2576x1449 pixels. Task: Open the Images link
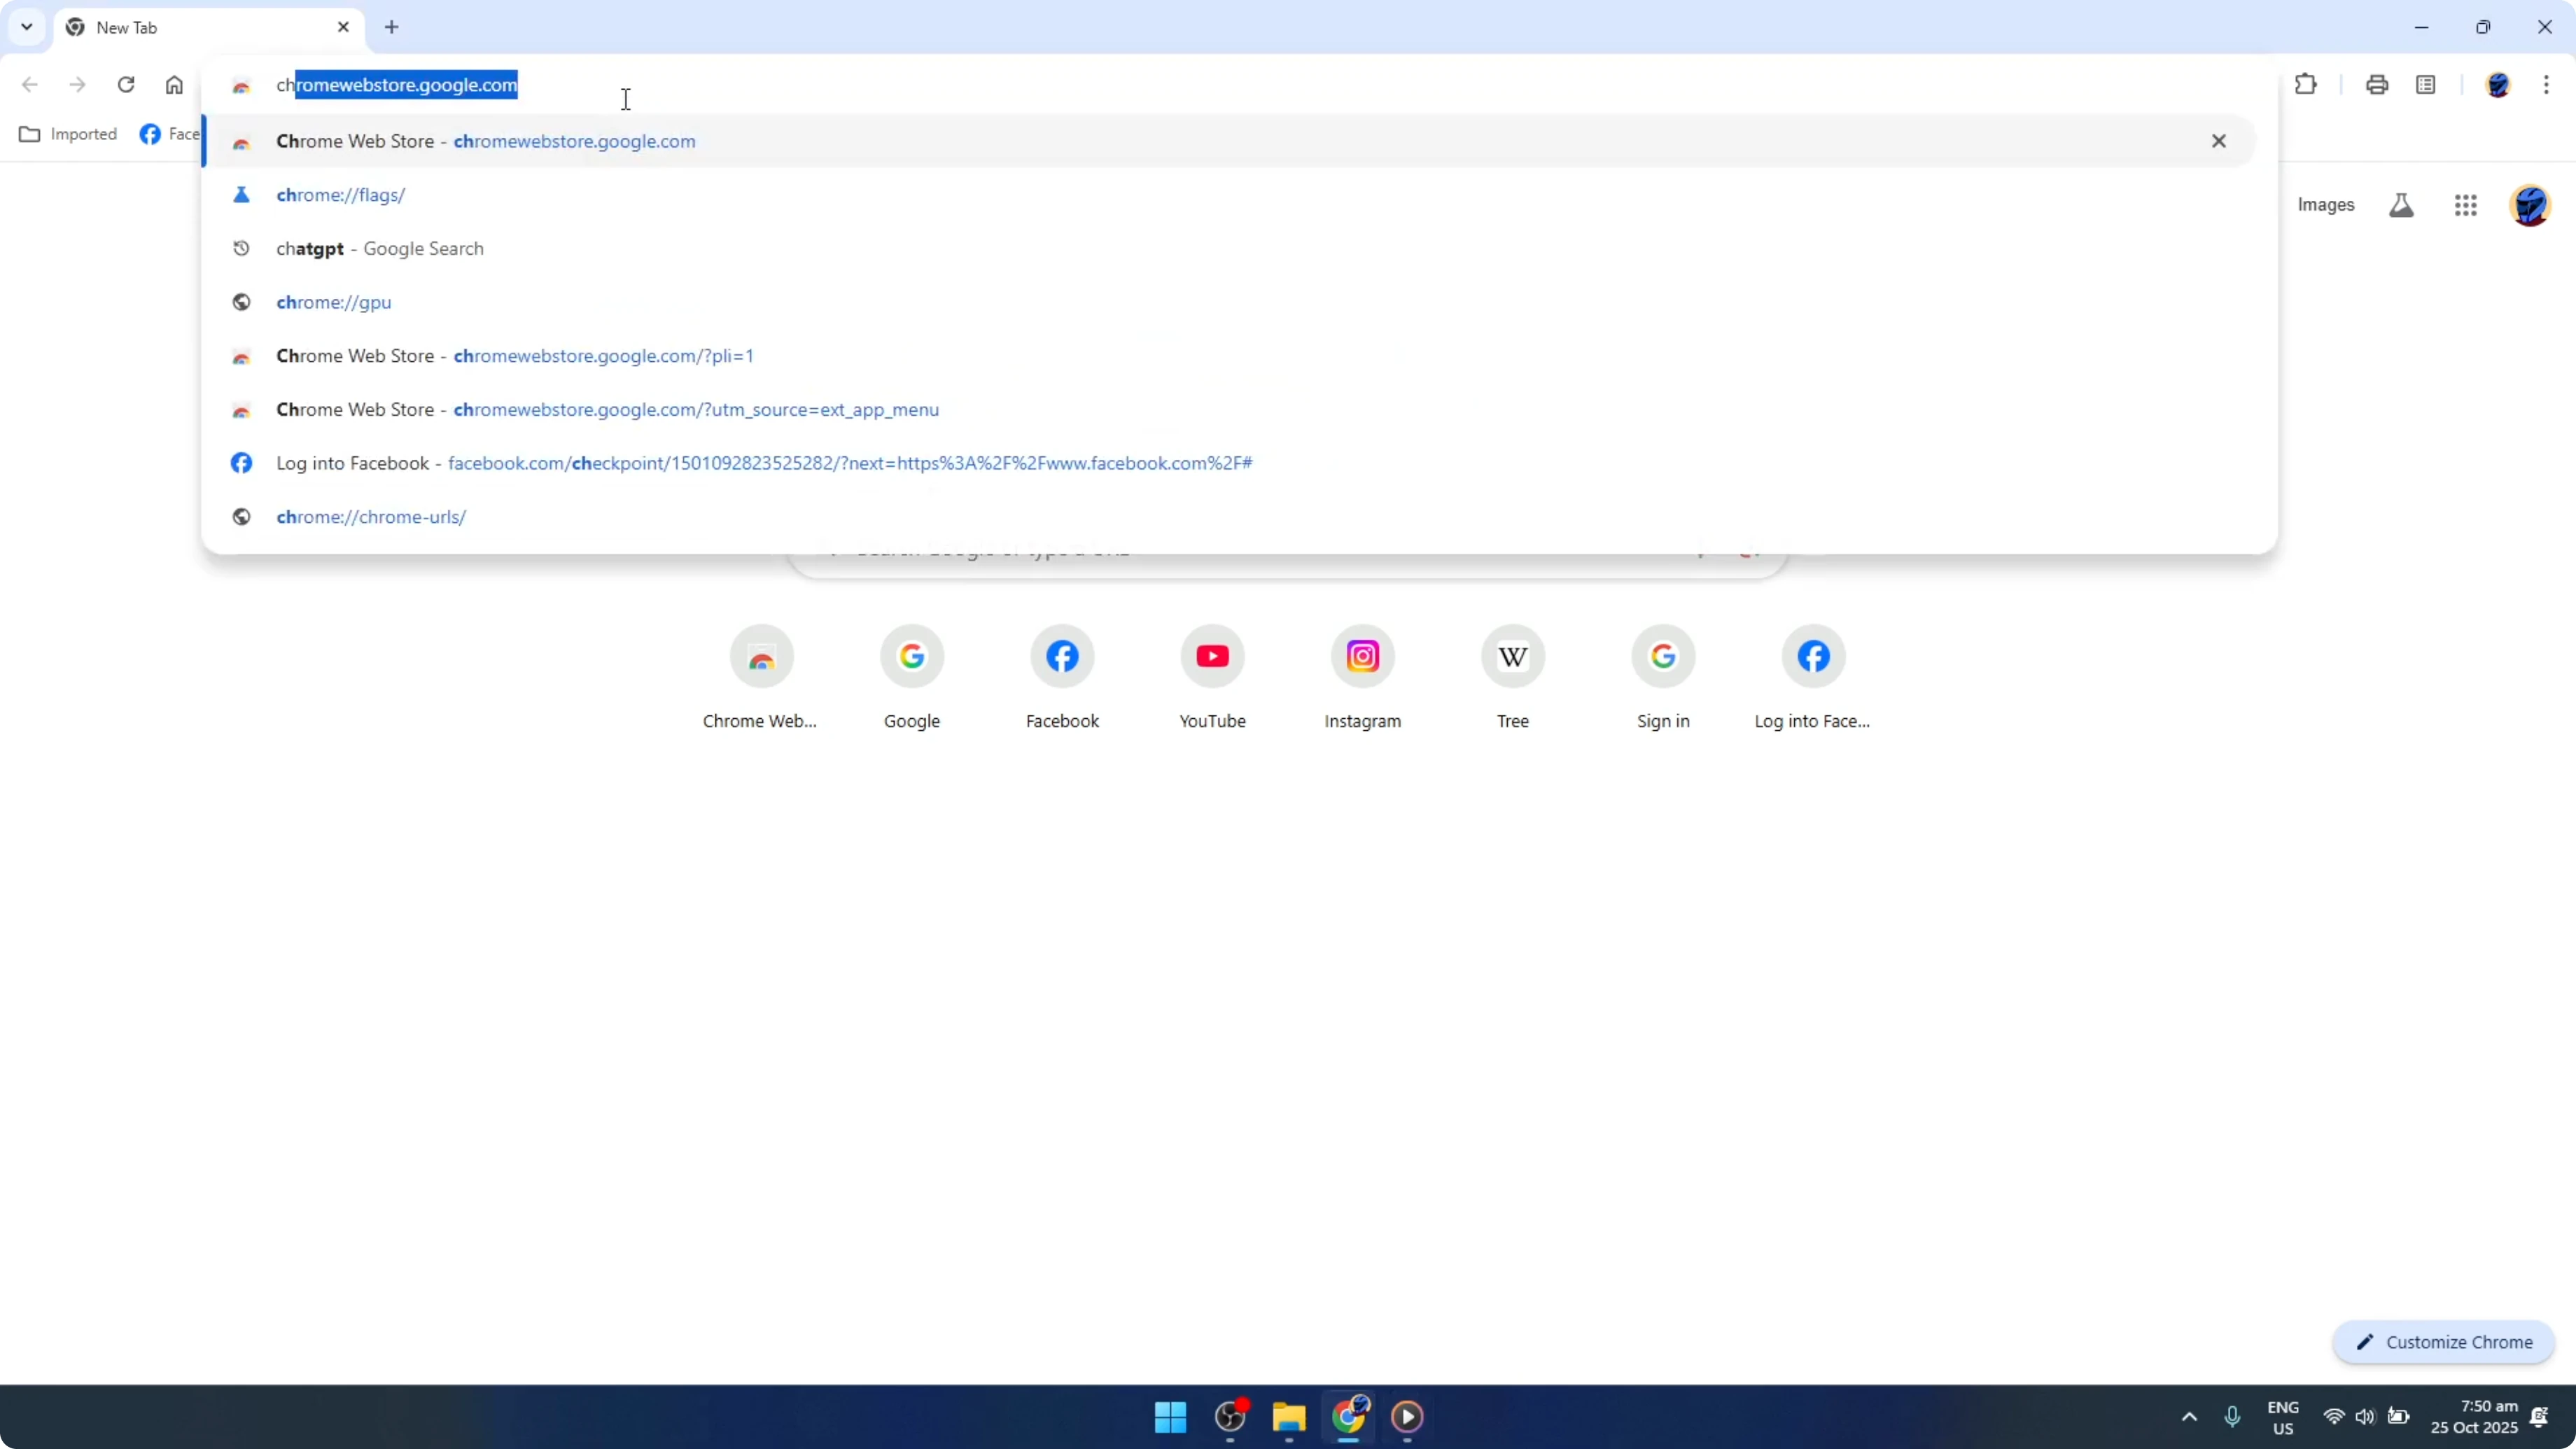click(2325, 205)
